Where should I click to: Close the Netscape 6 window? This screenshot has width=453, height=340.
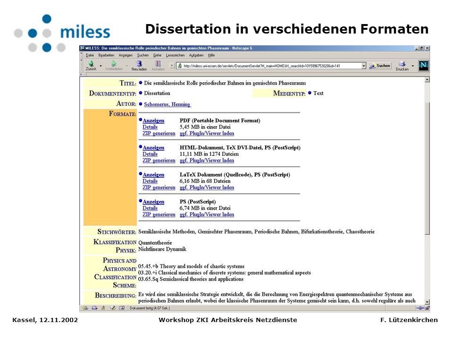[x=428, y=48]
